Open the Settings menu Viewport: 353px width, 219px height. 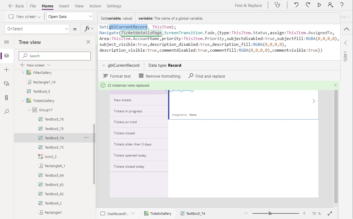point(114,6)
